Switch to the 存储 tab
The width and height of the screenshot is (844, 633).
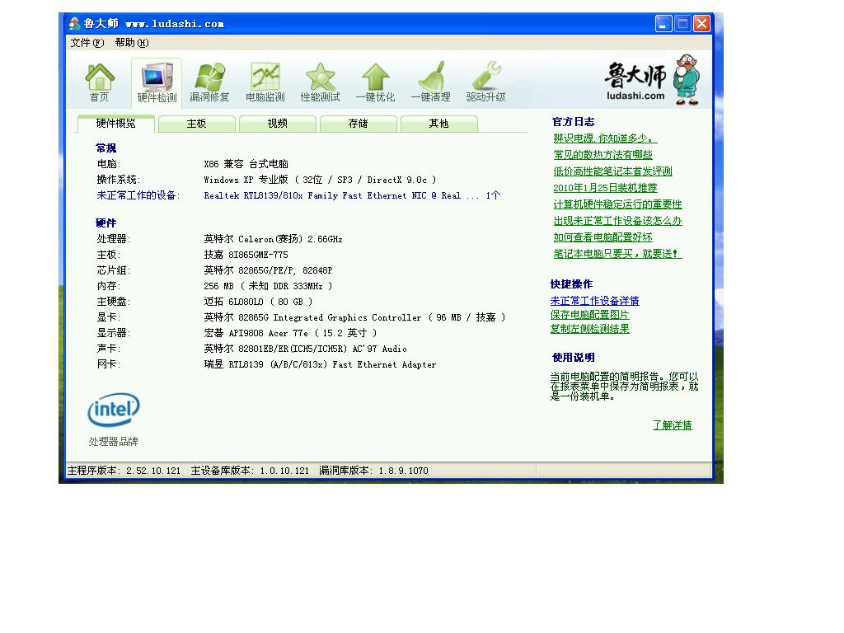pyautogui.click(x=358, y=124)
